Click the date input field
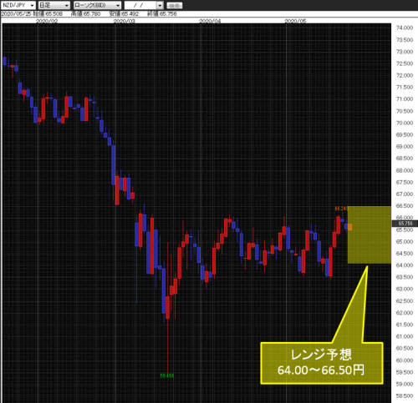Screen dimensions: 418x403 click(x=140, y=5)
